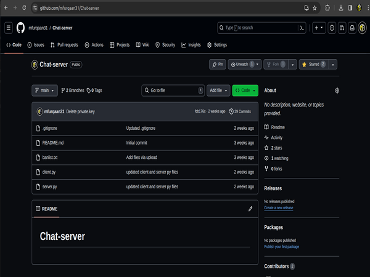
Task: Open the green Code dropdown button
Action: 245,90
